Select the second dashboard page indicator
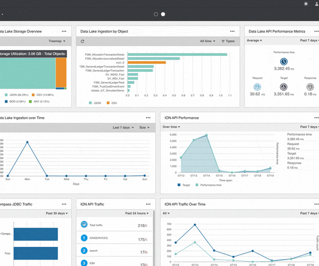Image resolution: width=319 pixels, height=266 pixels. pos(163,14)
